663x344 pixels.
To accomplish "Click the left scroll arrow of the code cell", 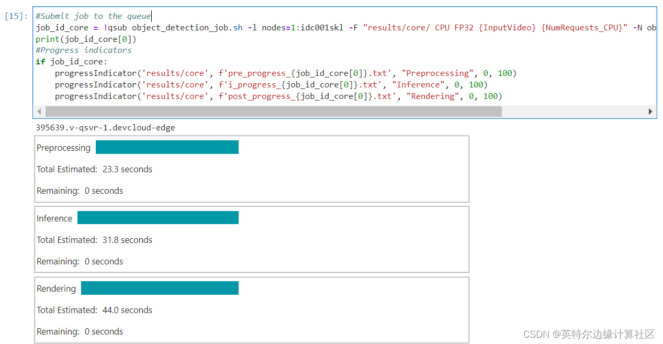I will pos(39,111).
